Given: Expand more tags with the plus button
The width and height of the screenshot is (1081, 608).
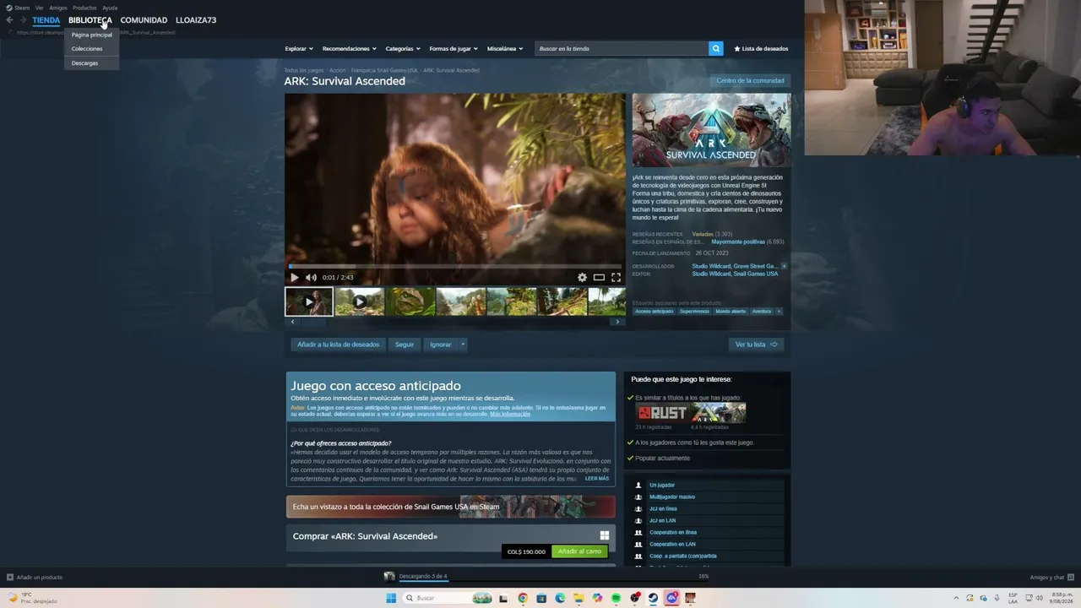Looking at the screenshot, I should tap(779, 312).
